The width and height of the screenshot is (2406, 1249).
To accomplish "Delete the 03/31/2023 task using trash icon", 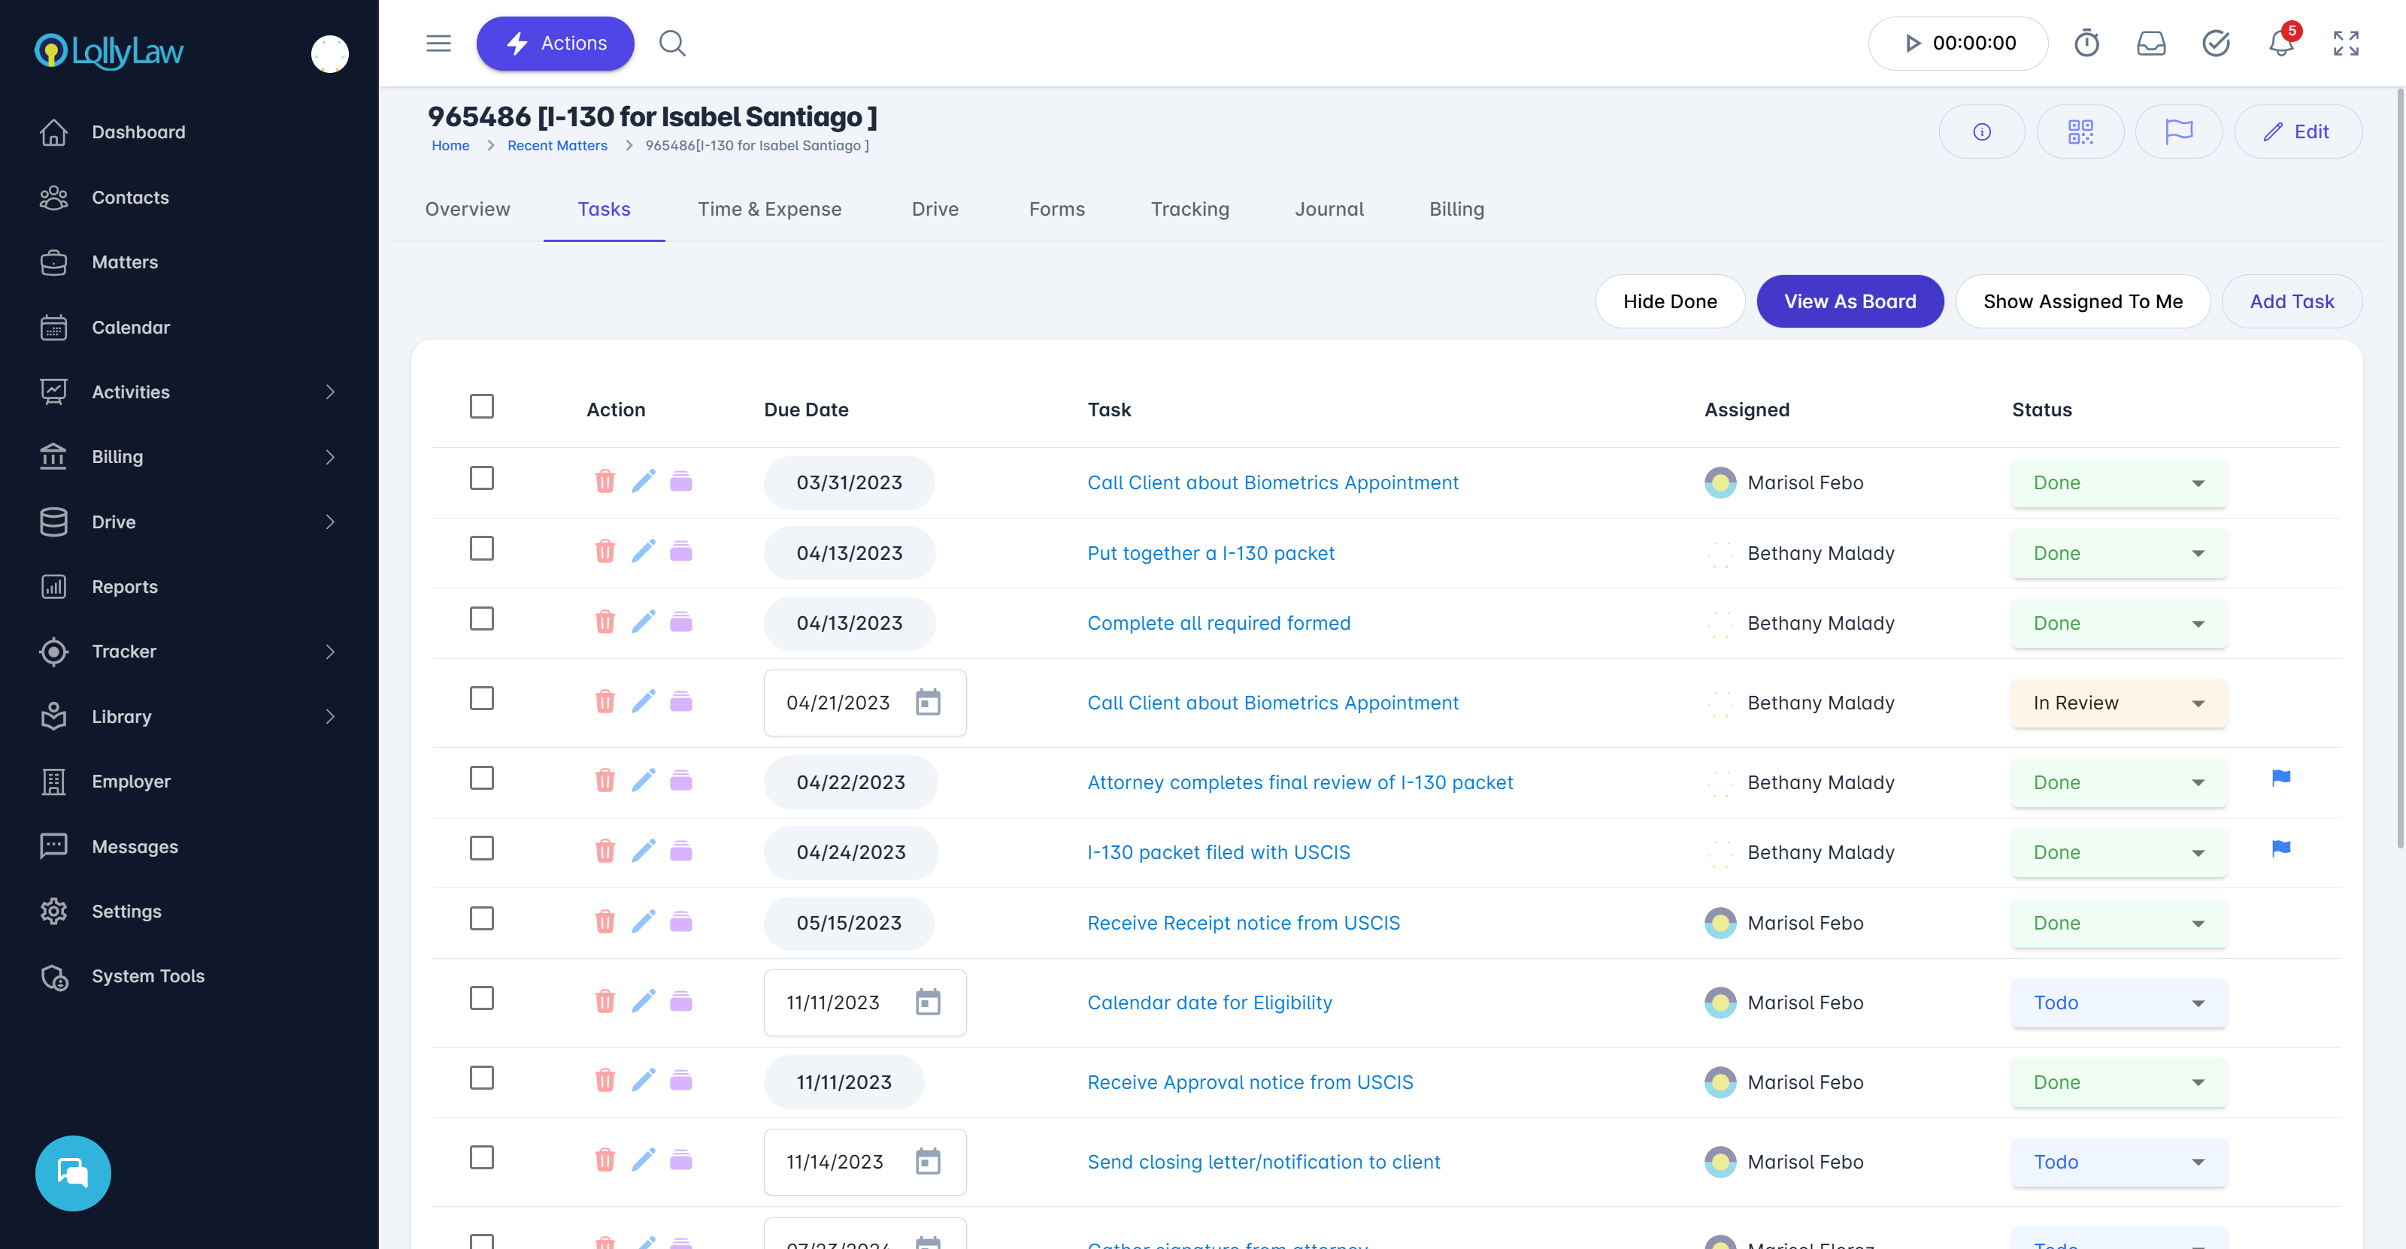I will tap(605, 482).
